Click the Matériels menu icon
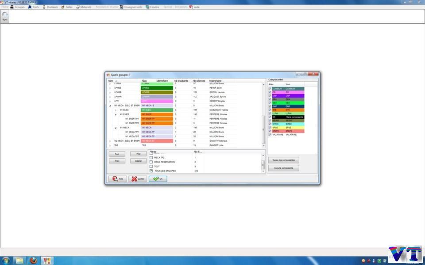Screen dimensions: 425x265 coord(77,7)
